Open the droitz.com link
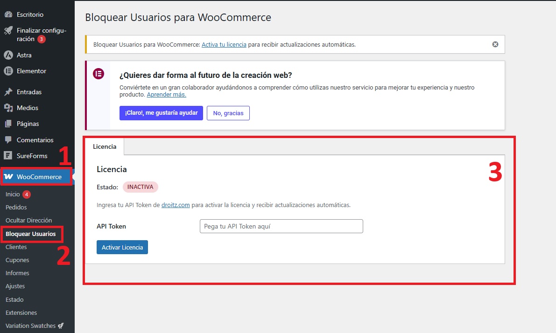The height and width of the screenshot is (333, 556). tap(176, 205)
